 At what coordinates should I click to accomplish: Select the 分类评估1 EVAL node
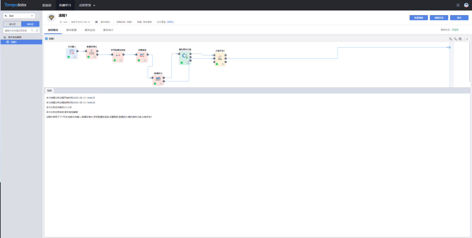tap(220, 57)
